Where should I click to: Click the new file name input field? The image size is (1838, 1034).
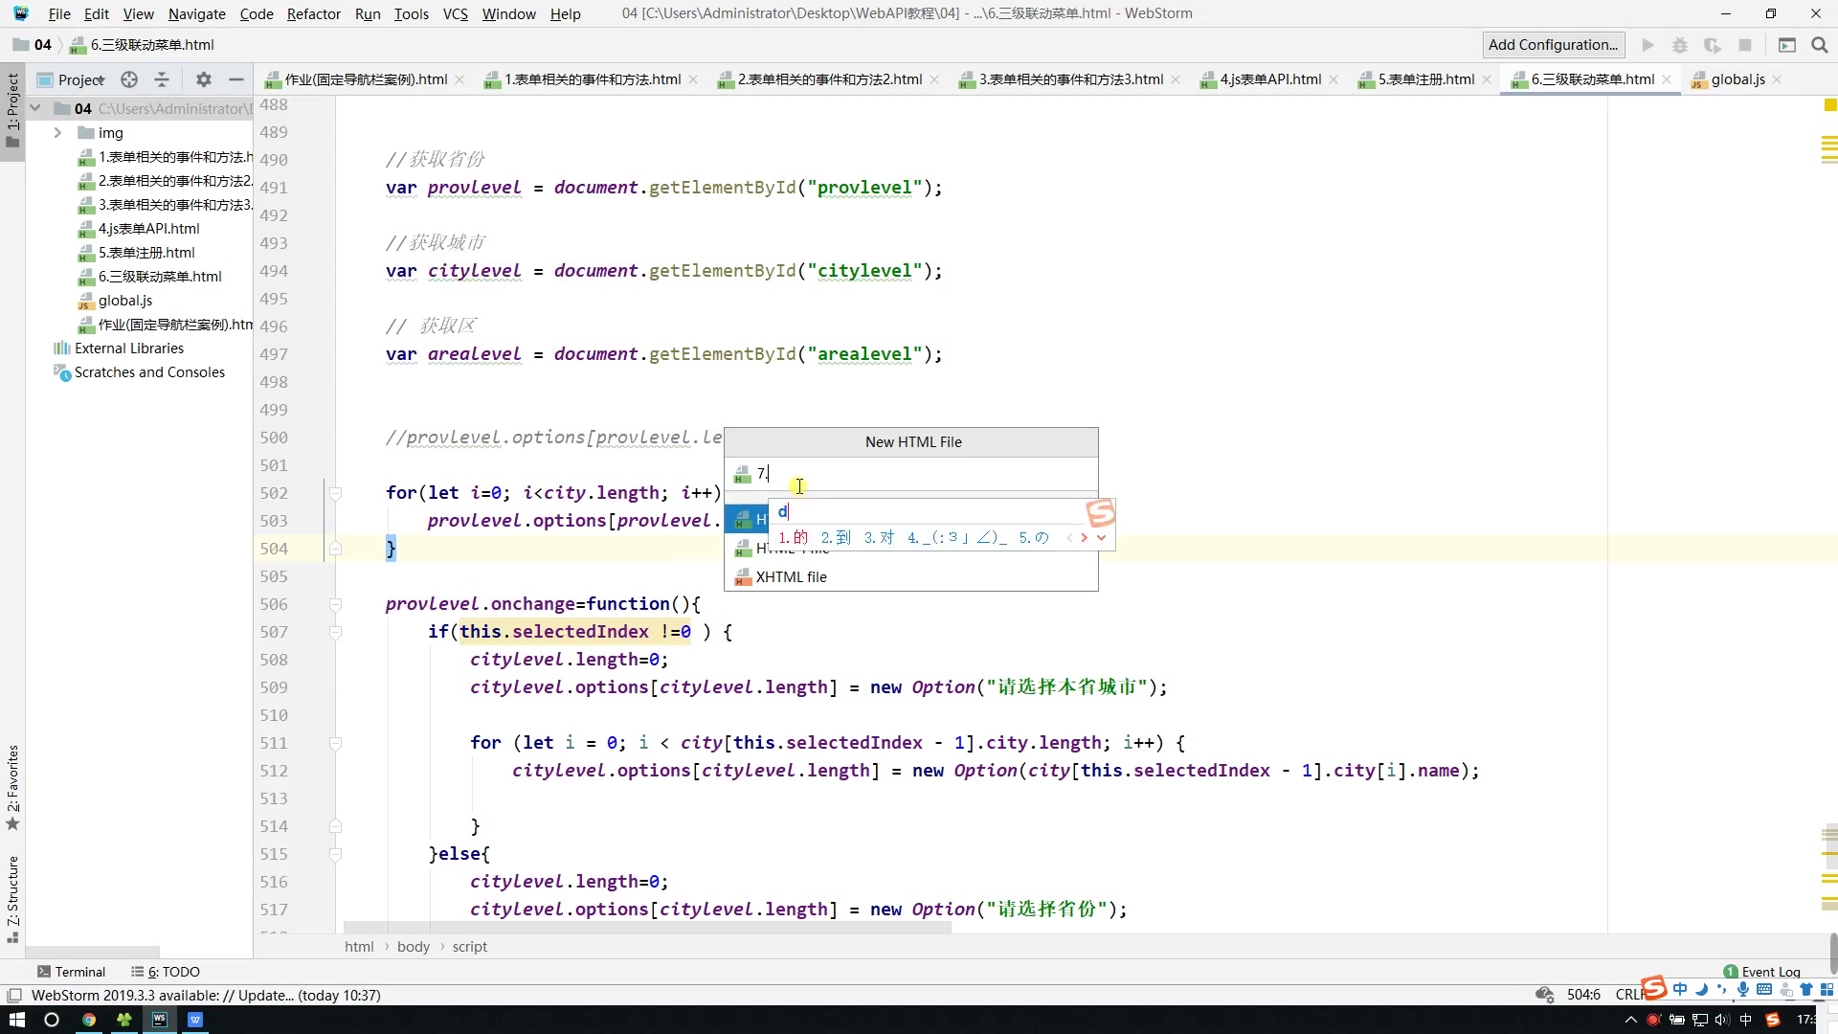[x=919, y=474]
